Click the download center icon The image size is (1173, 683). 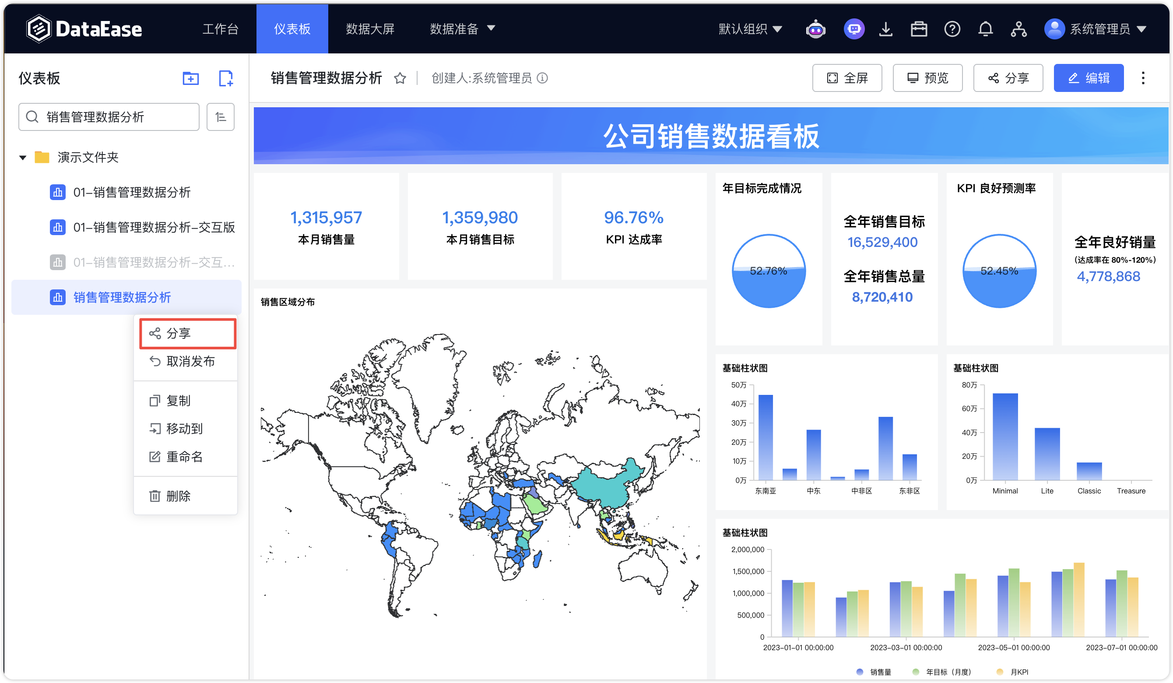pos(885,29)
